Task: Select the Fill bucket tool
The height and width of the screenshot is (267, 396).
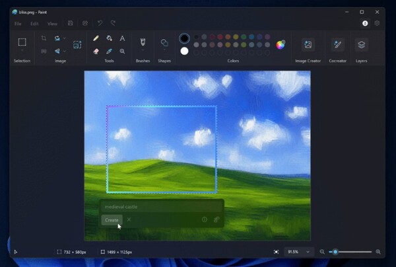Action: click(x=109, y=38)
